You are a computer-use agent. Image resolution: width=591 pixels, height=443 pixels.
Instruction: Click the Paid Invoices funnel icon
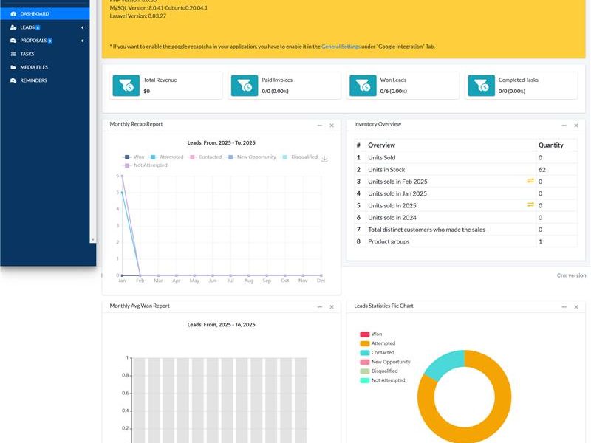coord(245,86)
